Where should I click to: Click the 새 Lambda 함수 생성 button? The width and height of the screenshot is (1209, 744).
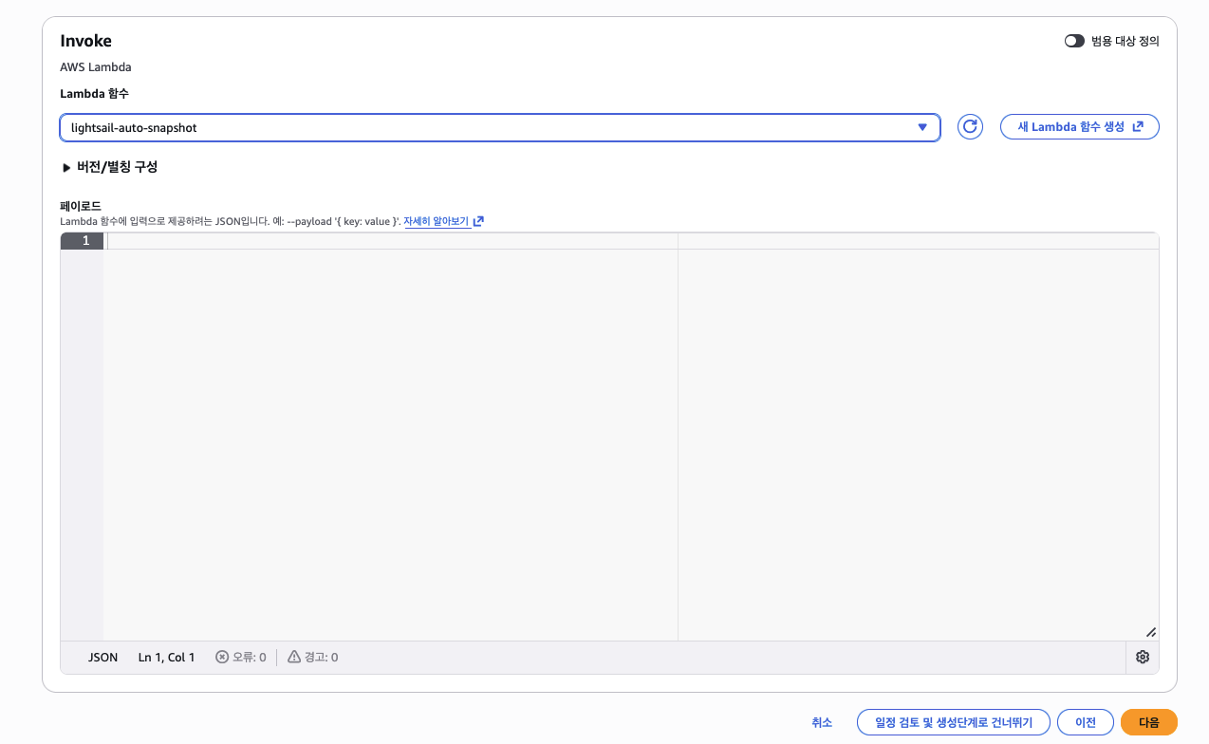1079,127
